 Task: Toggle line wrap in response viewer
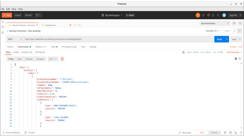pos(62,59)
